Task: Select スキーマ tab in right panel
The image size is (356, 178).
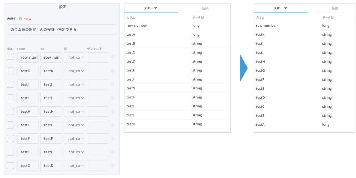Action: point(280,8)
